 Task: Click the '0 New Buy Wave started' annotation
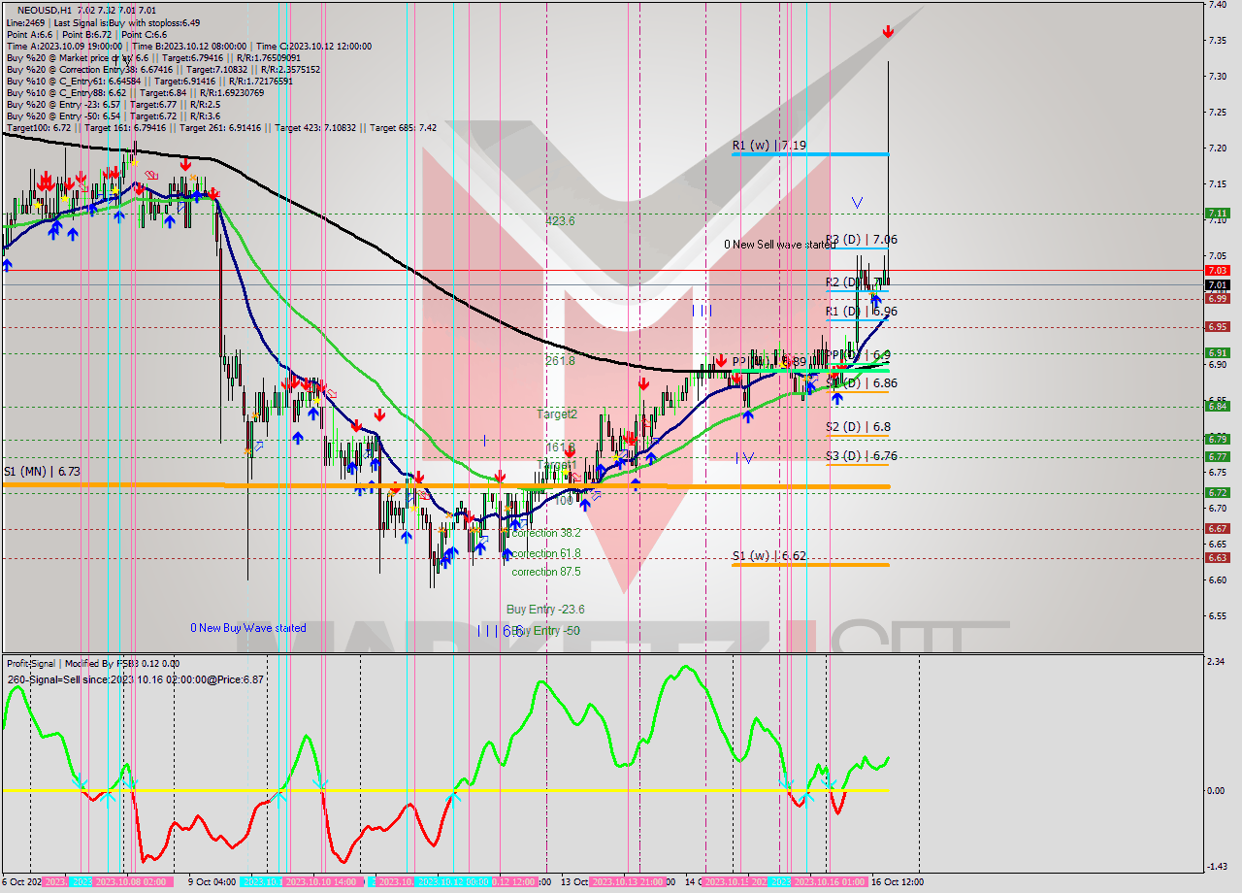(x=247, y=628)
